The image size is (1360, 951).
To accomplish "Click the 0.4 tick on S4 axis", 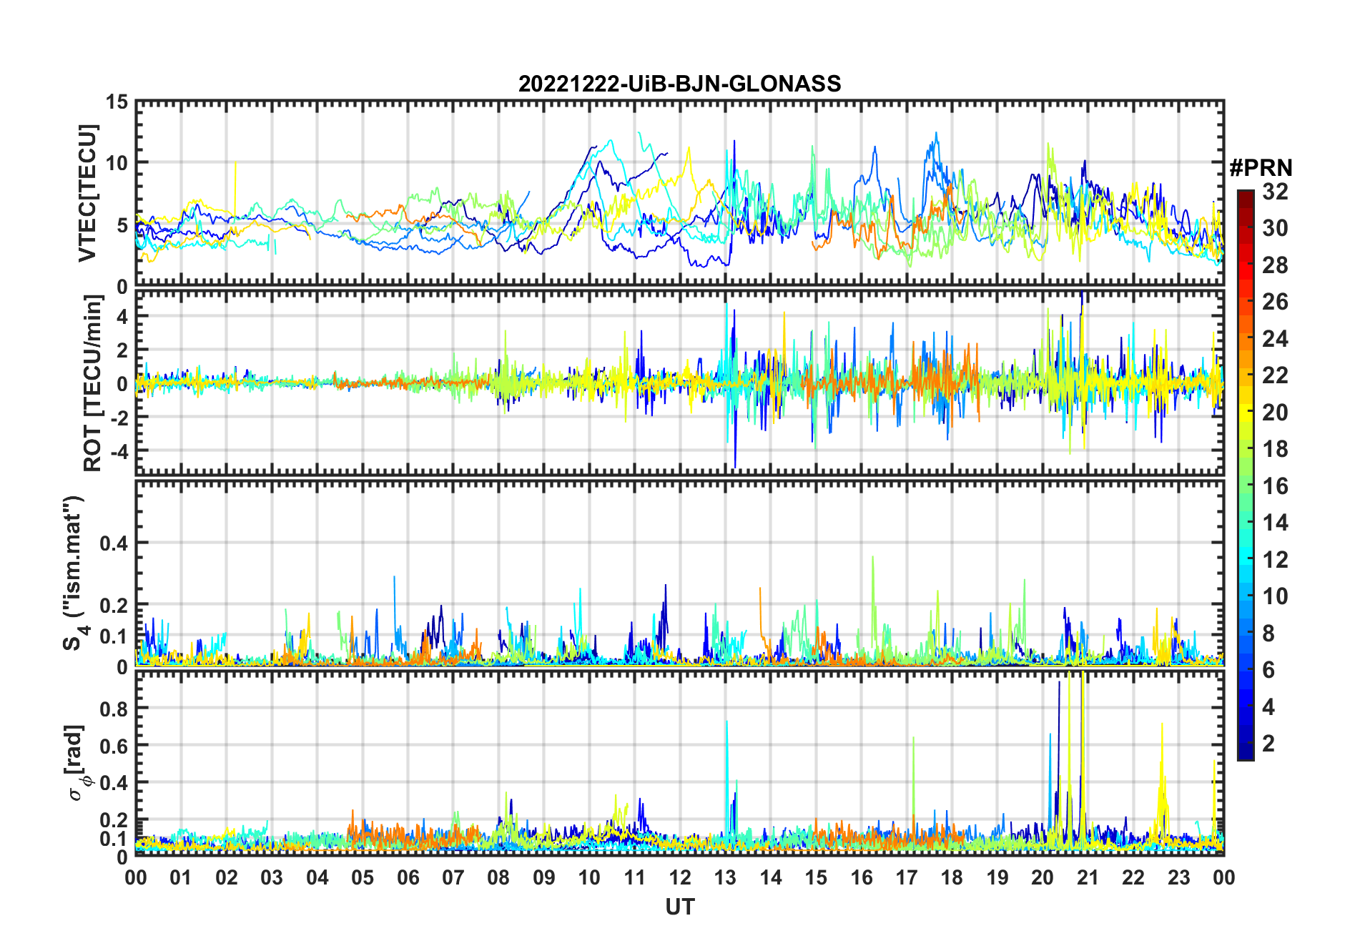I will [x=114, y=543].
